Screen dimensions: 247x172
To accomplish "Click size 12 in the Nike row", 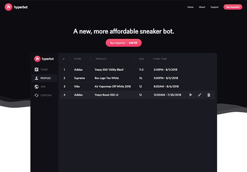I will pos(140,86).
